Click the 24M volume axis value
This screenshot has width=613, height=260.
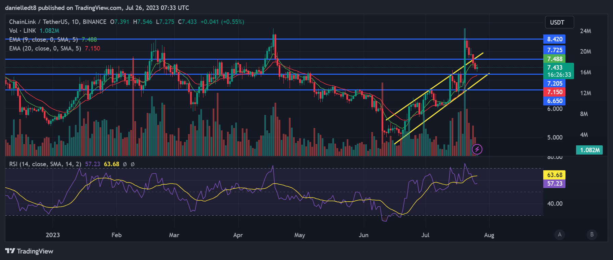(585, 31)
